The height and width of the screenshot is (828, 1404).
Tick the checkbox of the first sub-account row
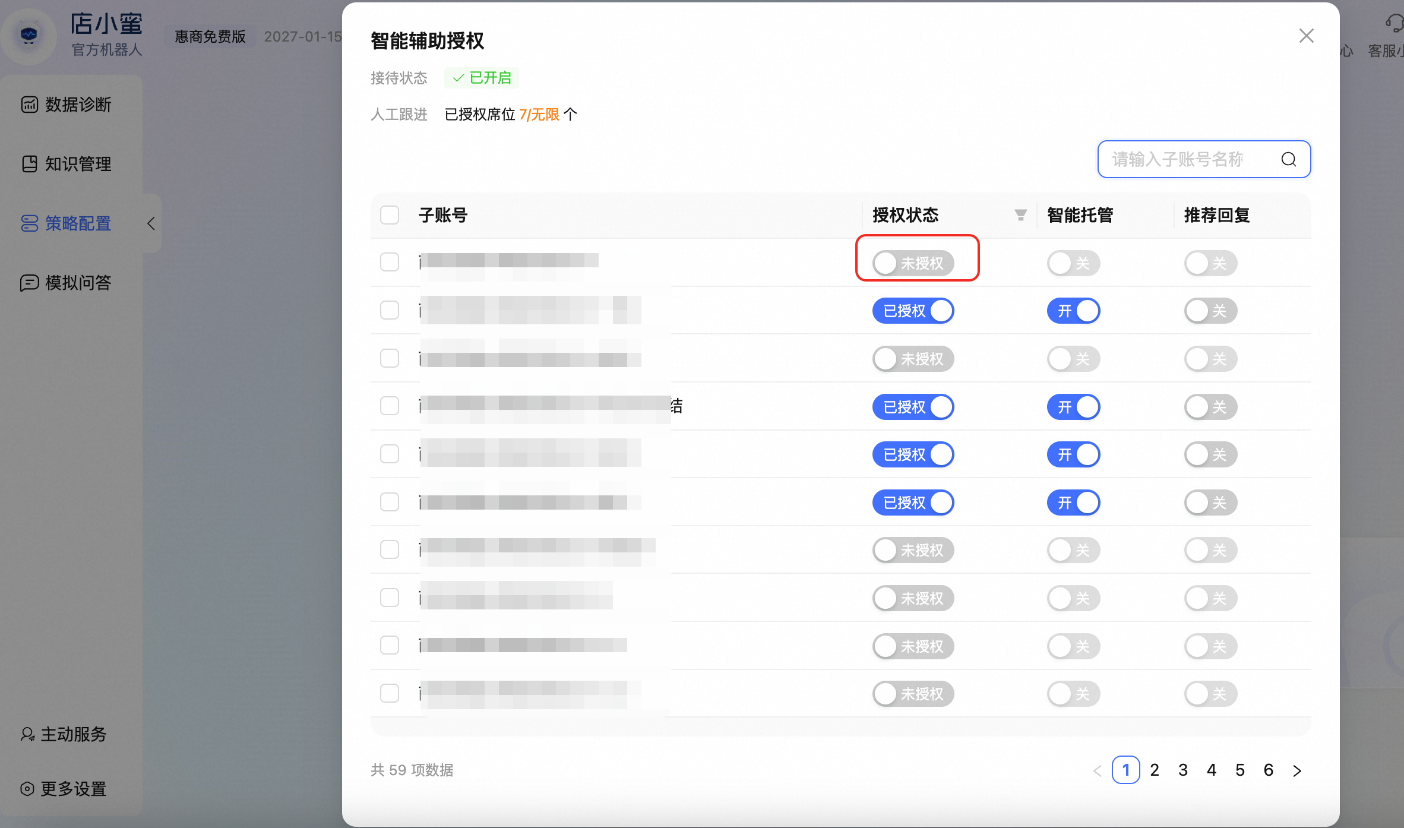390,262
